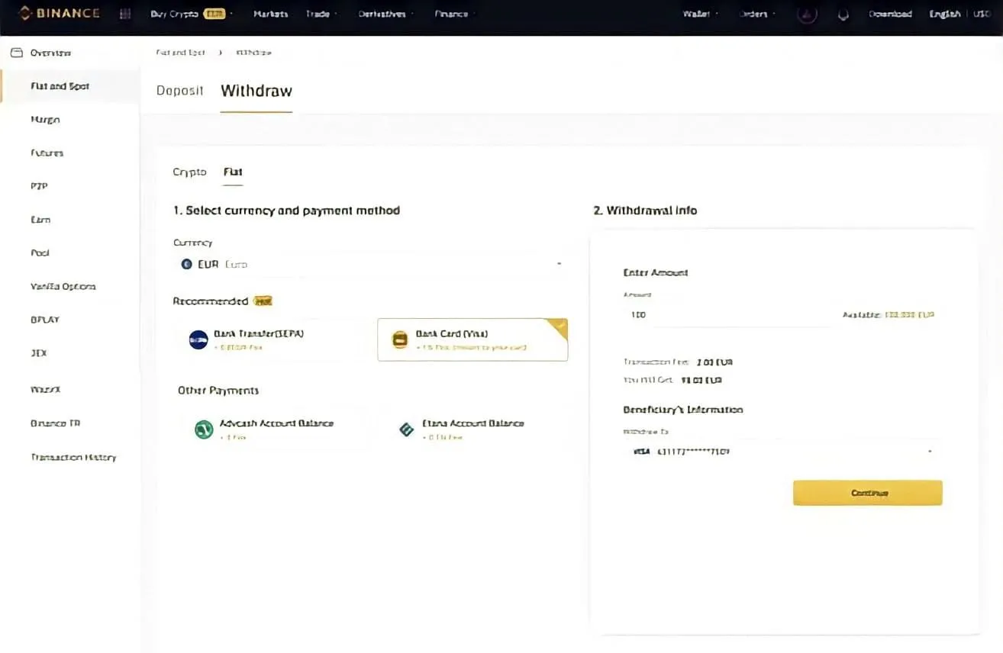Click the Overview wallet icon
This screenshot has width=1003, height=653.
click(x=17, y=53)
